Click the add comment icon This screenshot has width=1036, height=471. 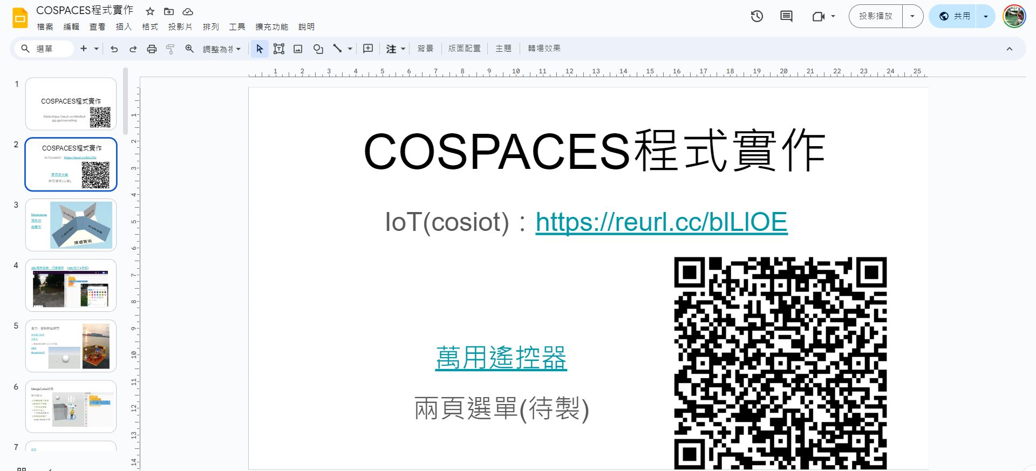point(368,49)
